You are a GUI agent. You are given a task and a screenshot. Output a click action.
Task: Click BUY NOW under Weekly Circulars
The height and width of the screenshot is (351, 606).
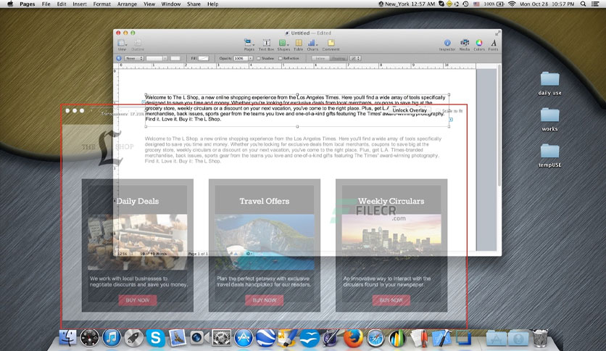click(x=391, y=300)
